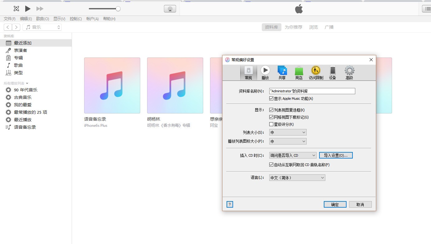Screen dimensions: 431x244
Task: Click the volume slider knob
Action: [x=118, y=9]
